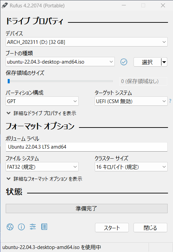Click the disabled 0 (保存領域なし) size field
The height and width of the screenshot is (252, 173).
pos(143,81)
